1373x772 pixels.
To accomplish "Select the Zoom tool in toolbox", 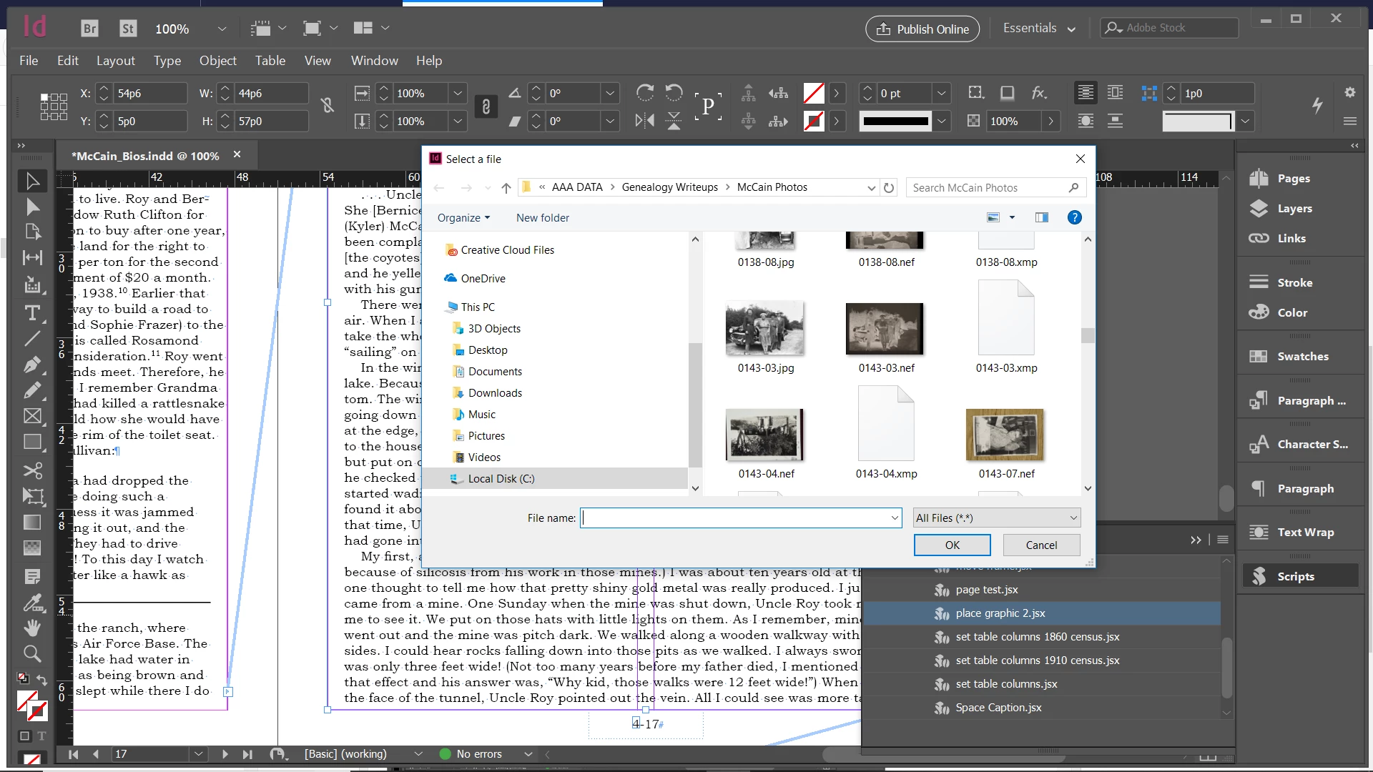I will point(32,653).
